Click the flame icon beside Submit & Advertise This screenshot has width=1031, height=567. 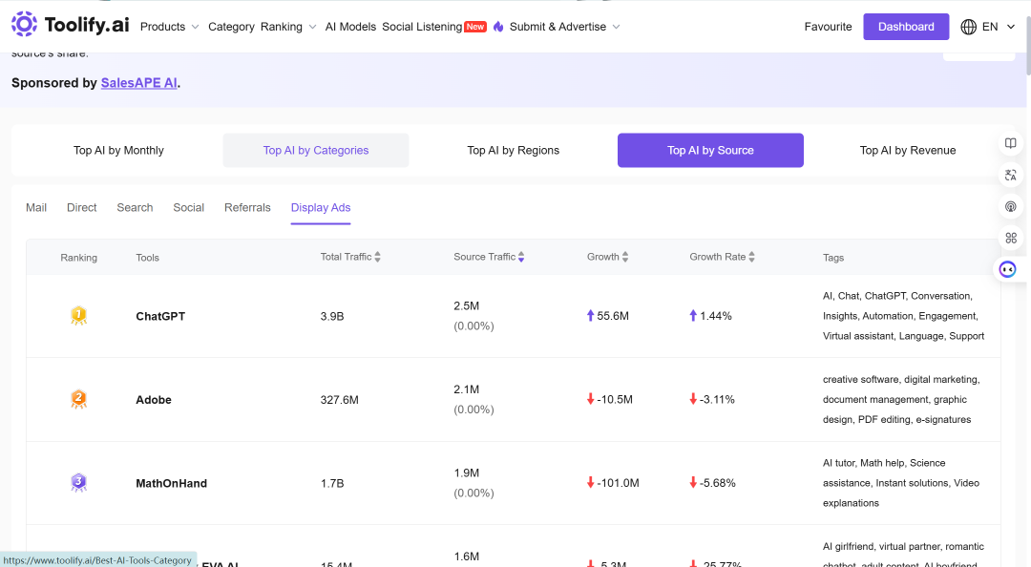pyautogui.click(x=498, y=27)
